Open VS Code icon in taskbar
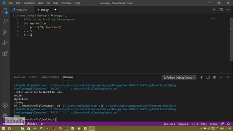The width and height of the screenshot is (233, 131). click(92, 128)
